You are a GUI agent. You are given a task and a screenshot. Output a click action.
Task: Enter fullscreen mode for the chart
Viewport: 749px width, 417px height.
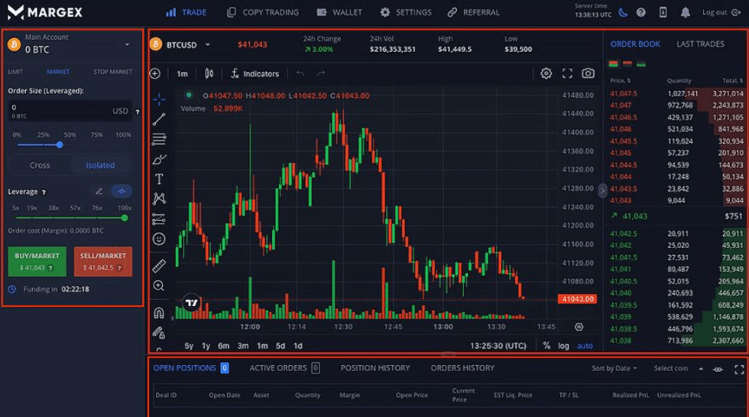[567, 73]
